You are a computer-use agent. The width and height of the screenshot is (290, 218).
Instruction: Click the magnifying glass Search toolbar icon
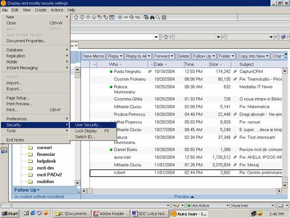[x=158, y=17]
